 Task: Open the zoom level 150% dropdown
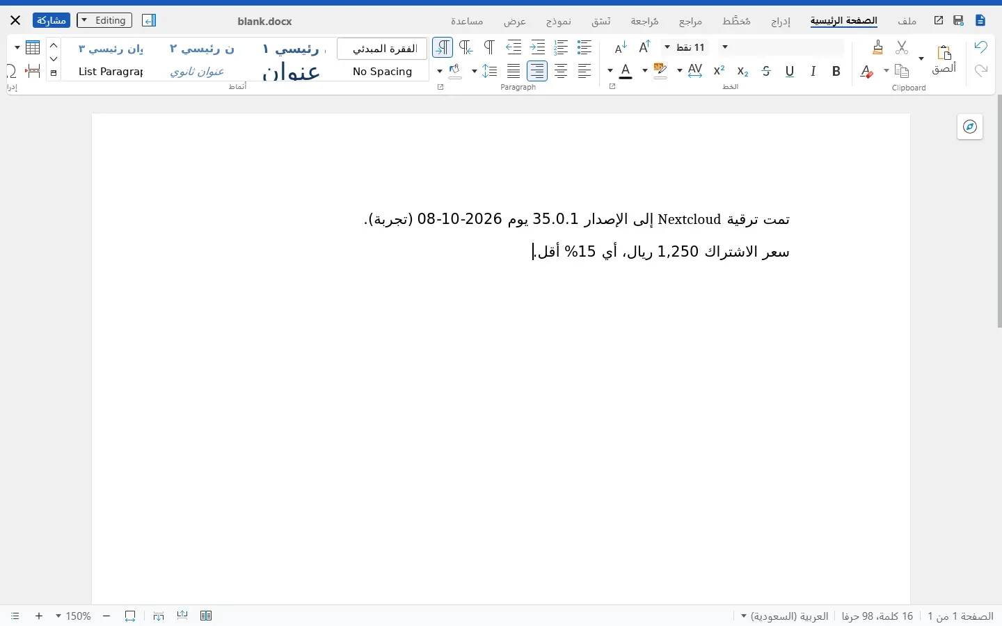pos(73,616)
